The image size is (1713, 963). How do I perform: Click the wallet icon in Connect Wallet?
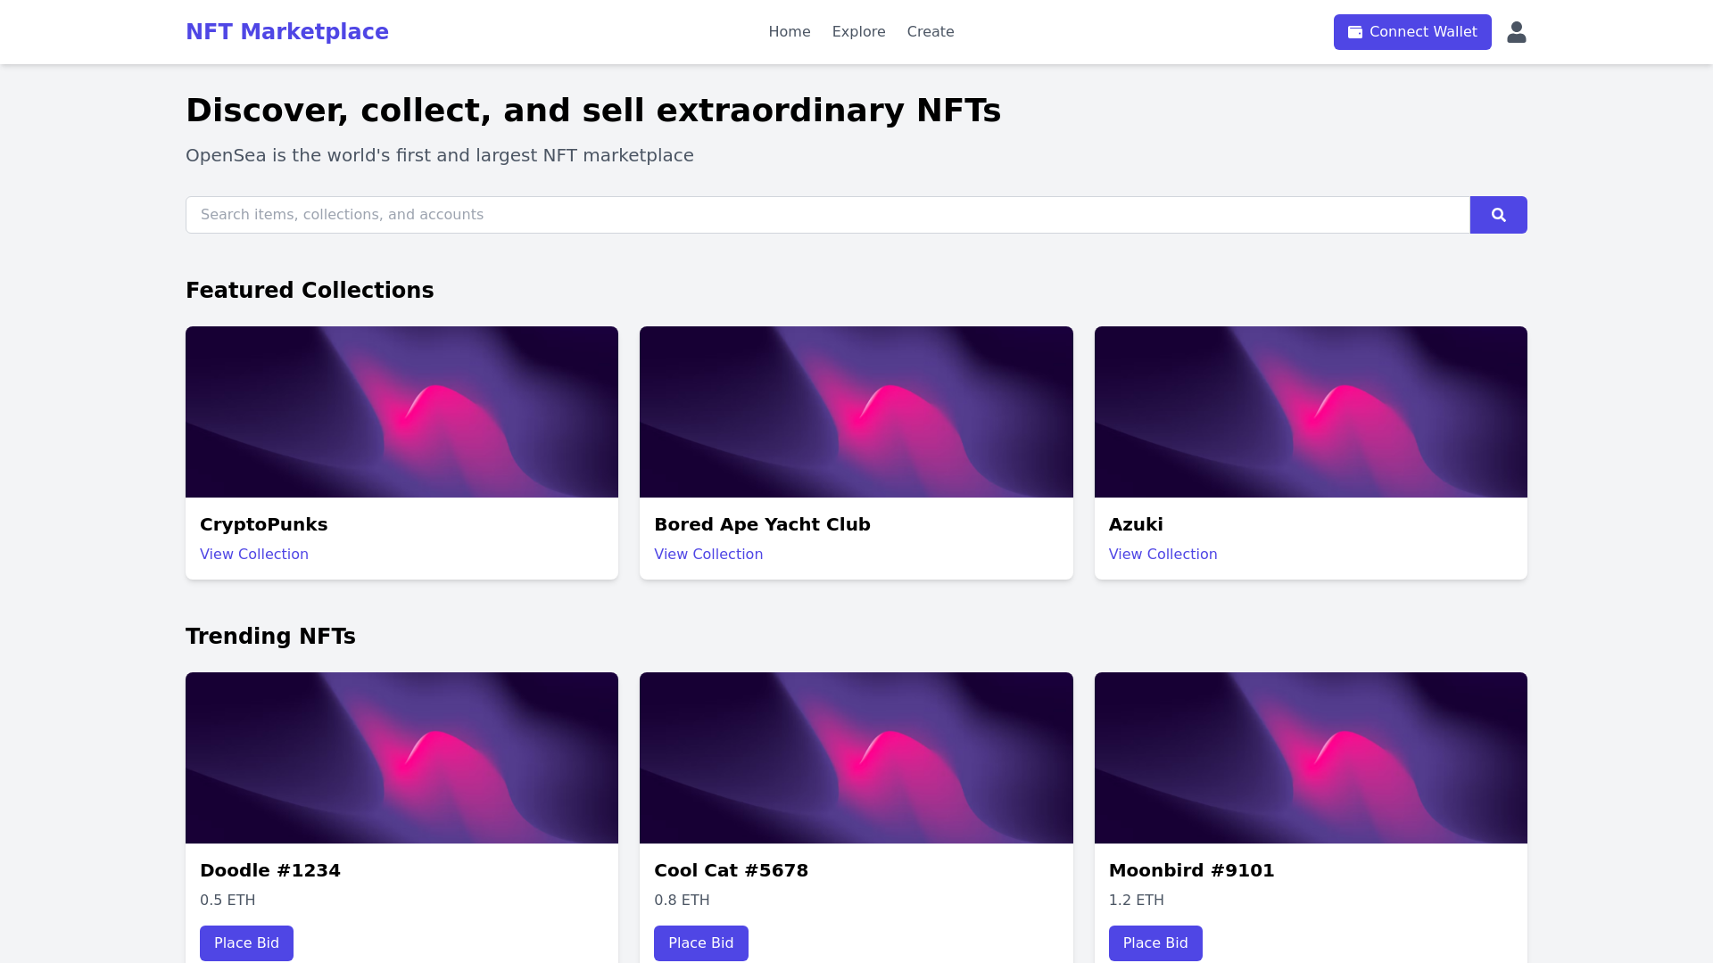coord(1354,32)
